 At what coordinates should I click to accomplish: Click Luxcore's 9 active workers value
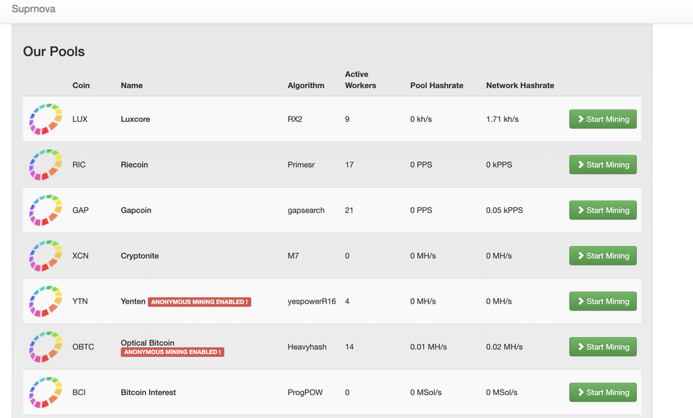pyautogui.click(x=347, y=119)
